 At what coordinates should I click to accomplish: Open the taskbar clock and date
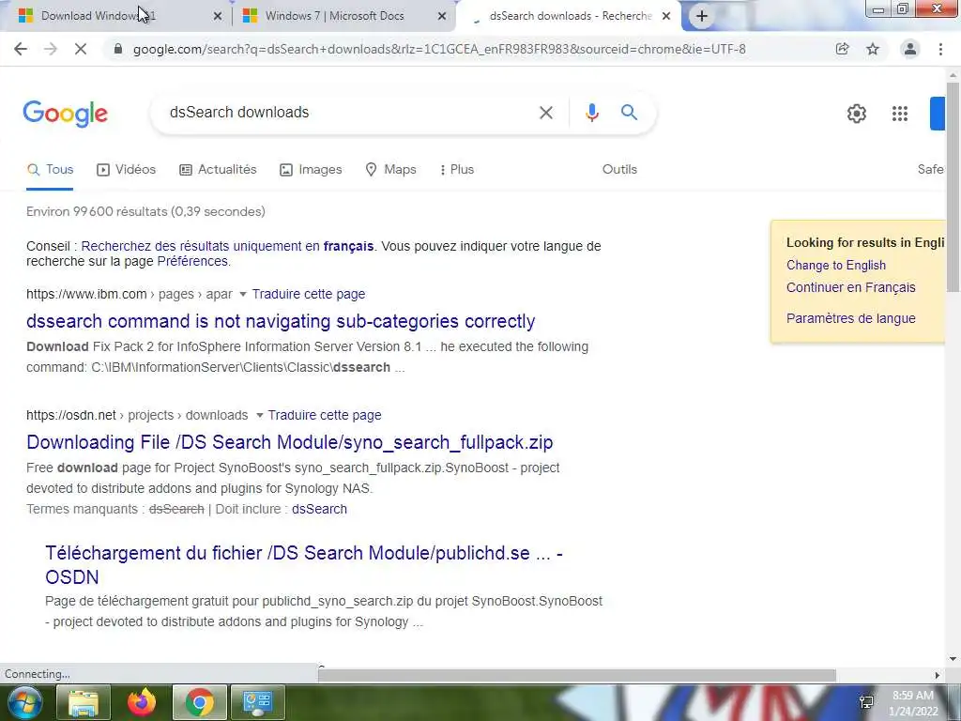pos(913,703)
